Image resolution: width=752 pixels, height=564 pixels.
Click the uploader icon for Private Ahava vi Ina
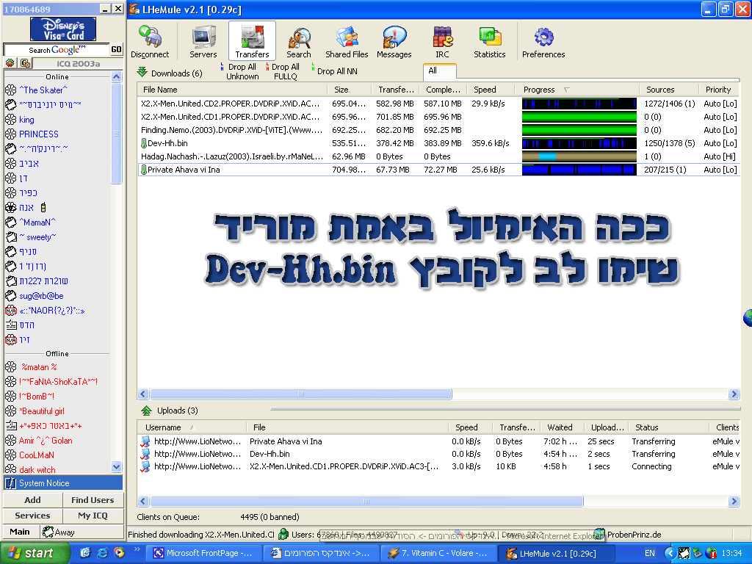[145, 441]
